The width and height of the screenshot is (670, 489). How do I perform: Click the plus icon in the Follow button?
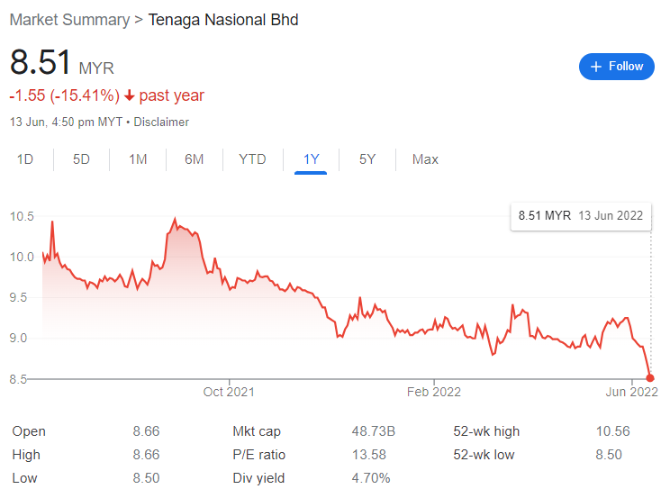(x=595, y=67)
